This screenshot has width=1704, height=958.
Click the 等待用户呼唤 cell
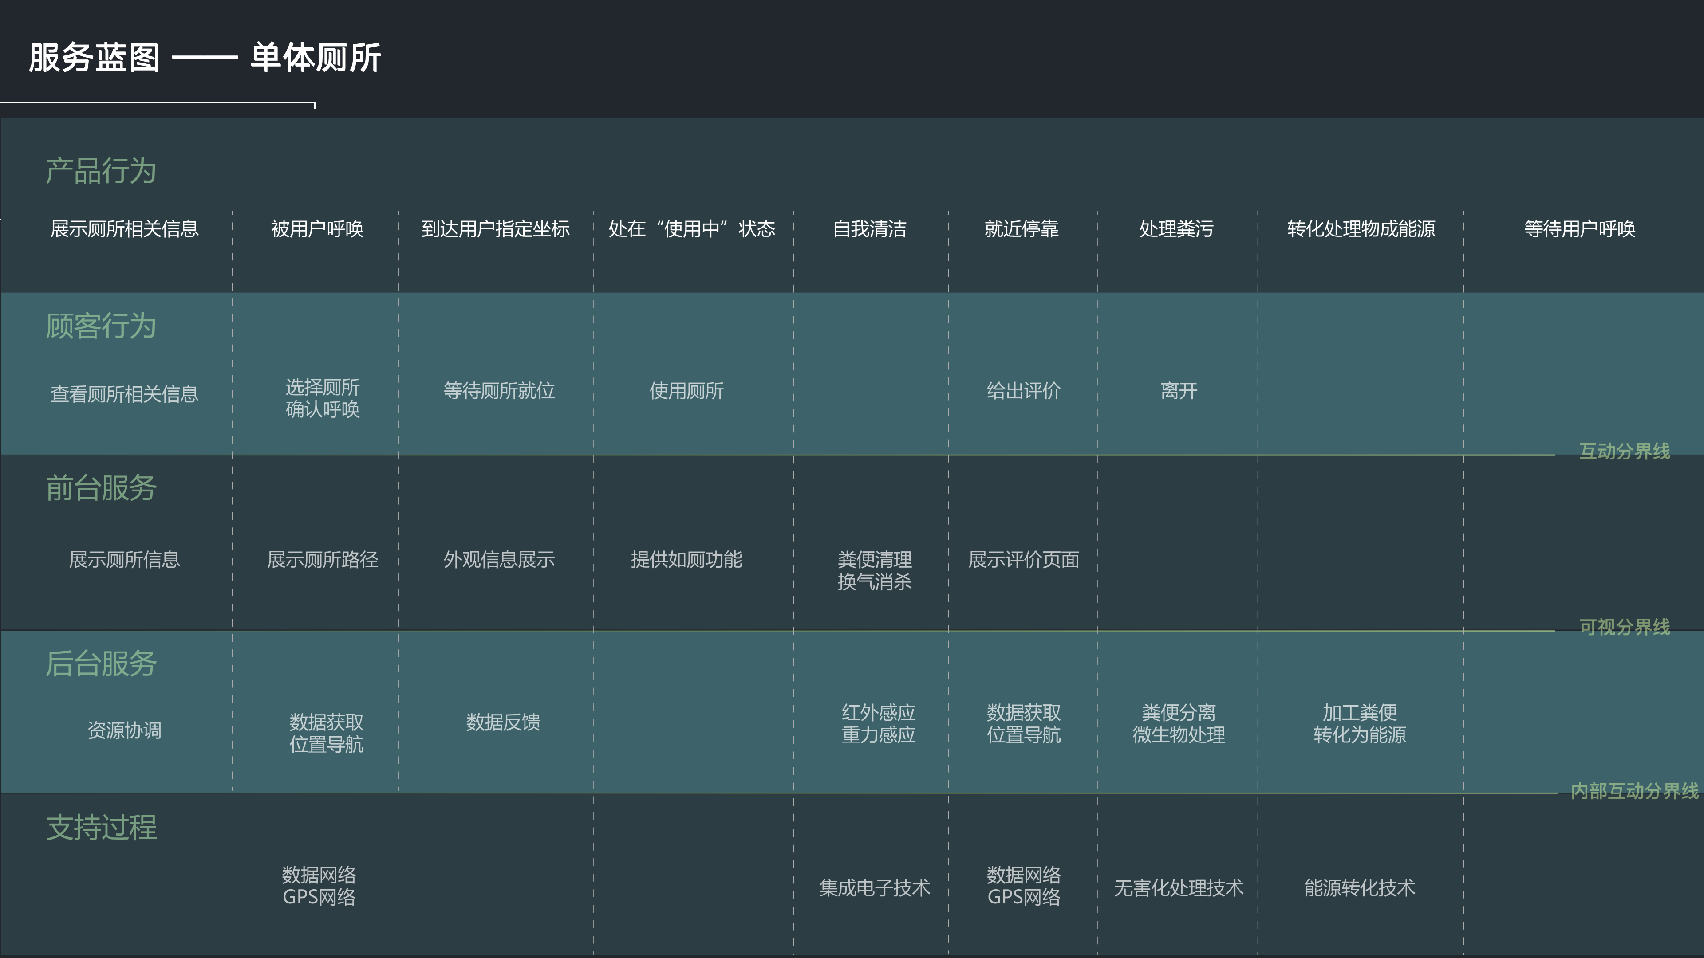point(1580,229)
